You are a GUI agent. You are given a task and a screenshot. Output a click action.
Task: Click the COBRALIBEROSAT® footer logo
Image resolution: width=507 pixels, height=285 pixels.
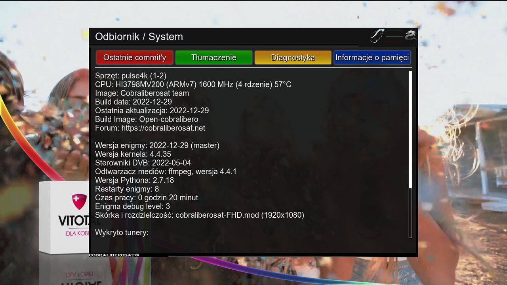tap(114, 255)
